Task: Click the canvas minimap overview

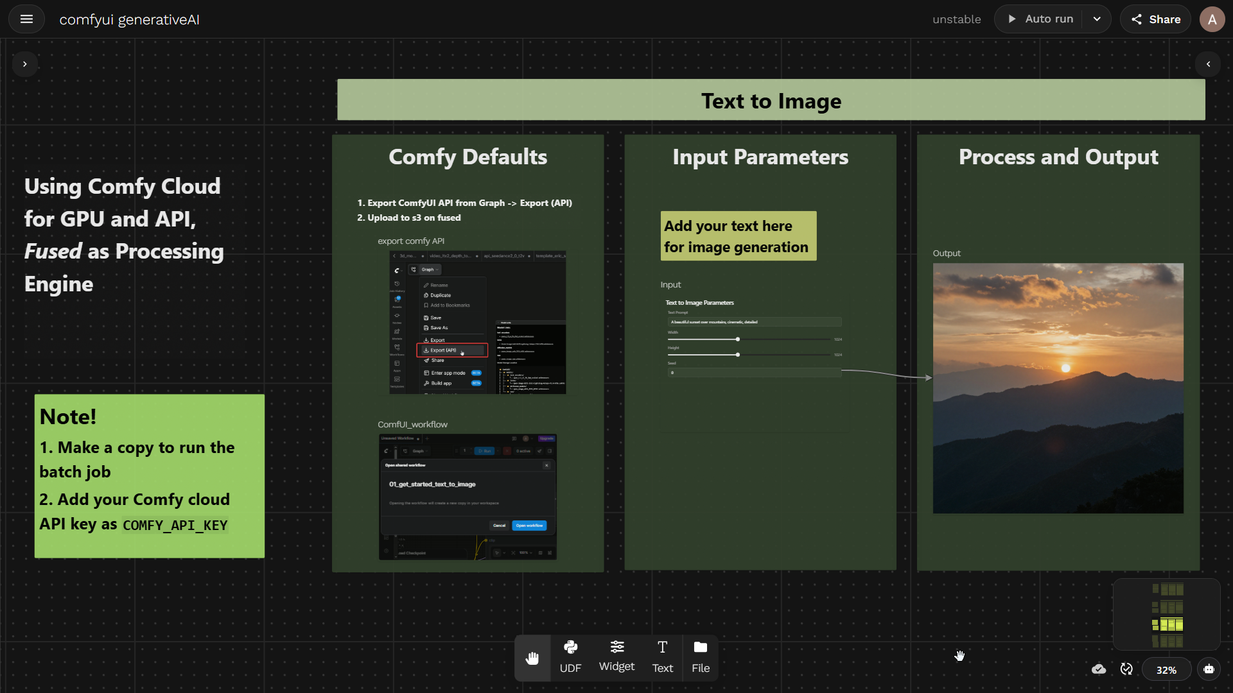Action: click(x=1167, y=615)
